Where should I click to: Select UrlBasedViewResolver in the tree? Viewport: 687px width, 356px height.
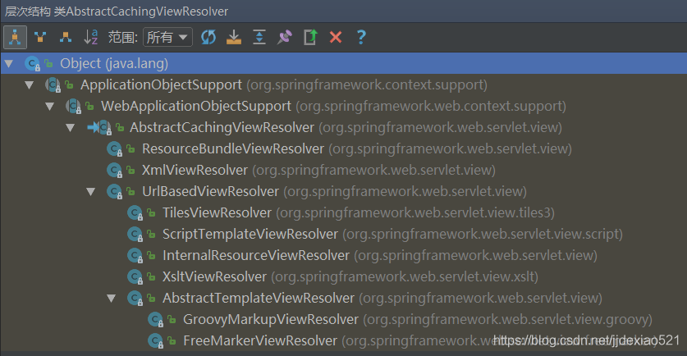[x=210, y=191]
